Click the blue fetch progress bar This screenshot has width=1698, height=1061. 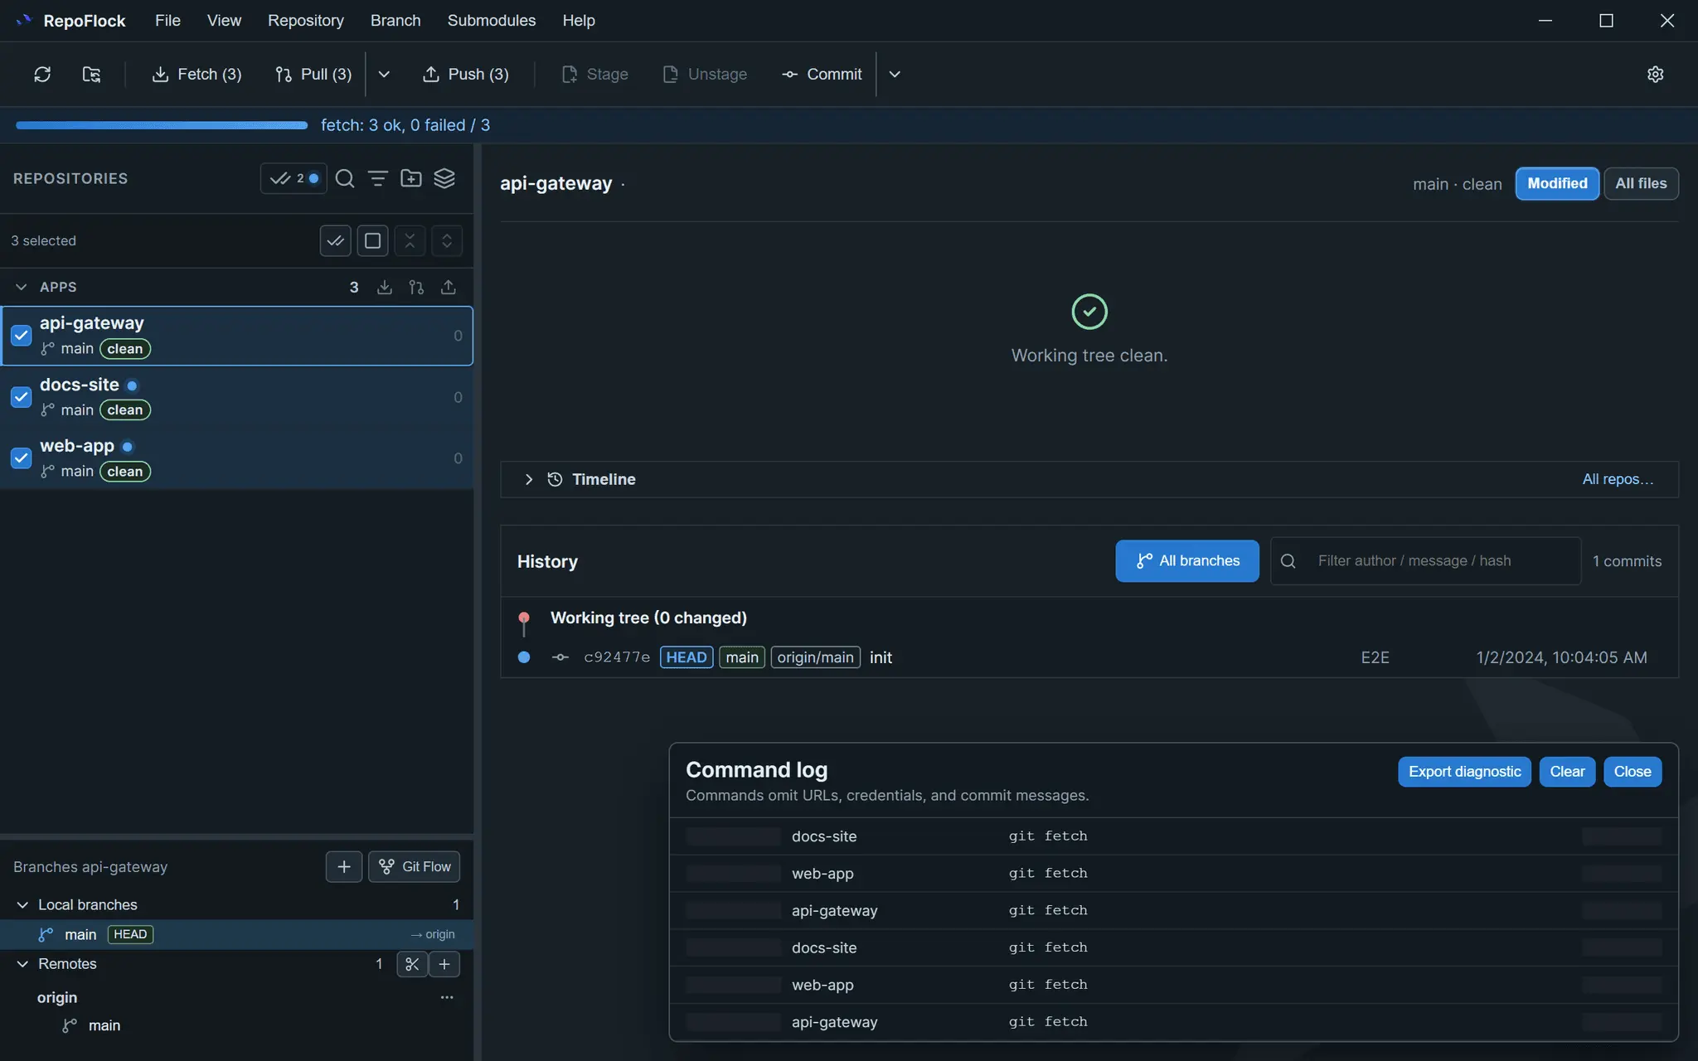click(162, 125)
